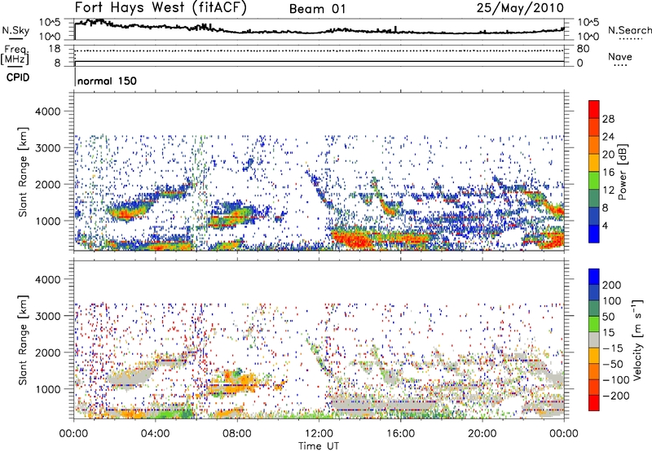Click the '20' label on power colorbar
The height and width of the screenshot is (451, 652).
point(608,155)
